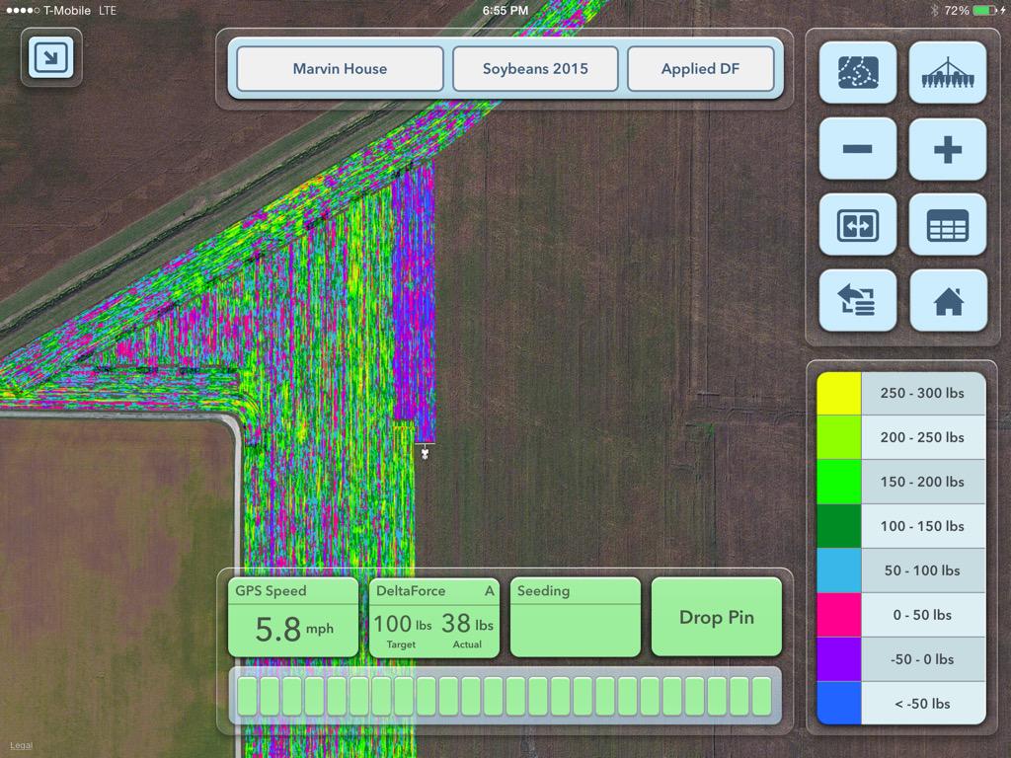Image resolution: width=1011 pixels, height=758 pixels.
Task: Tap the first row-unit bar in the row strip
Action: [x=247, y=696]
